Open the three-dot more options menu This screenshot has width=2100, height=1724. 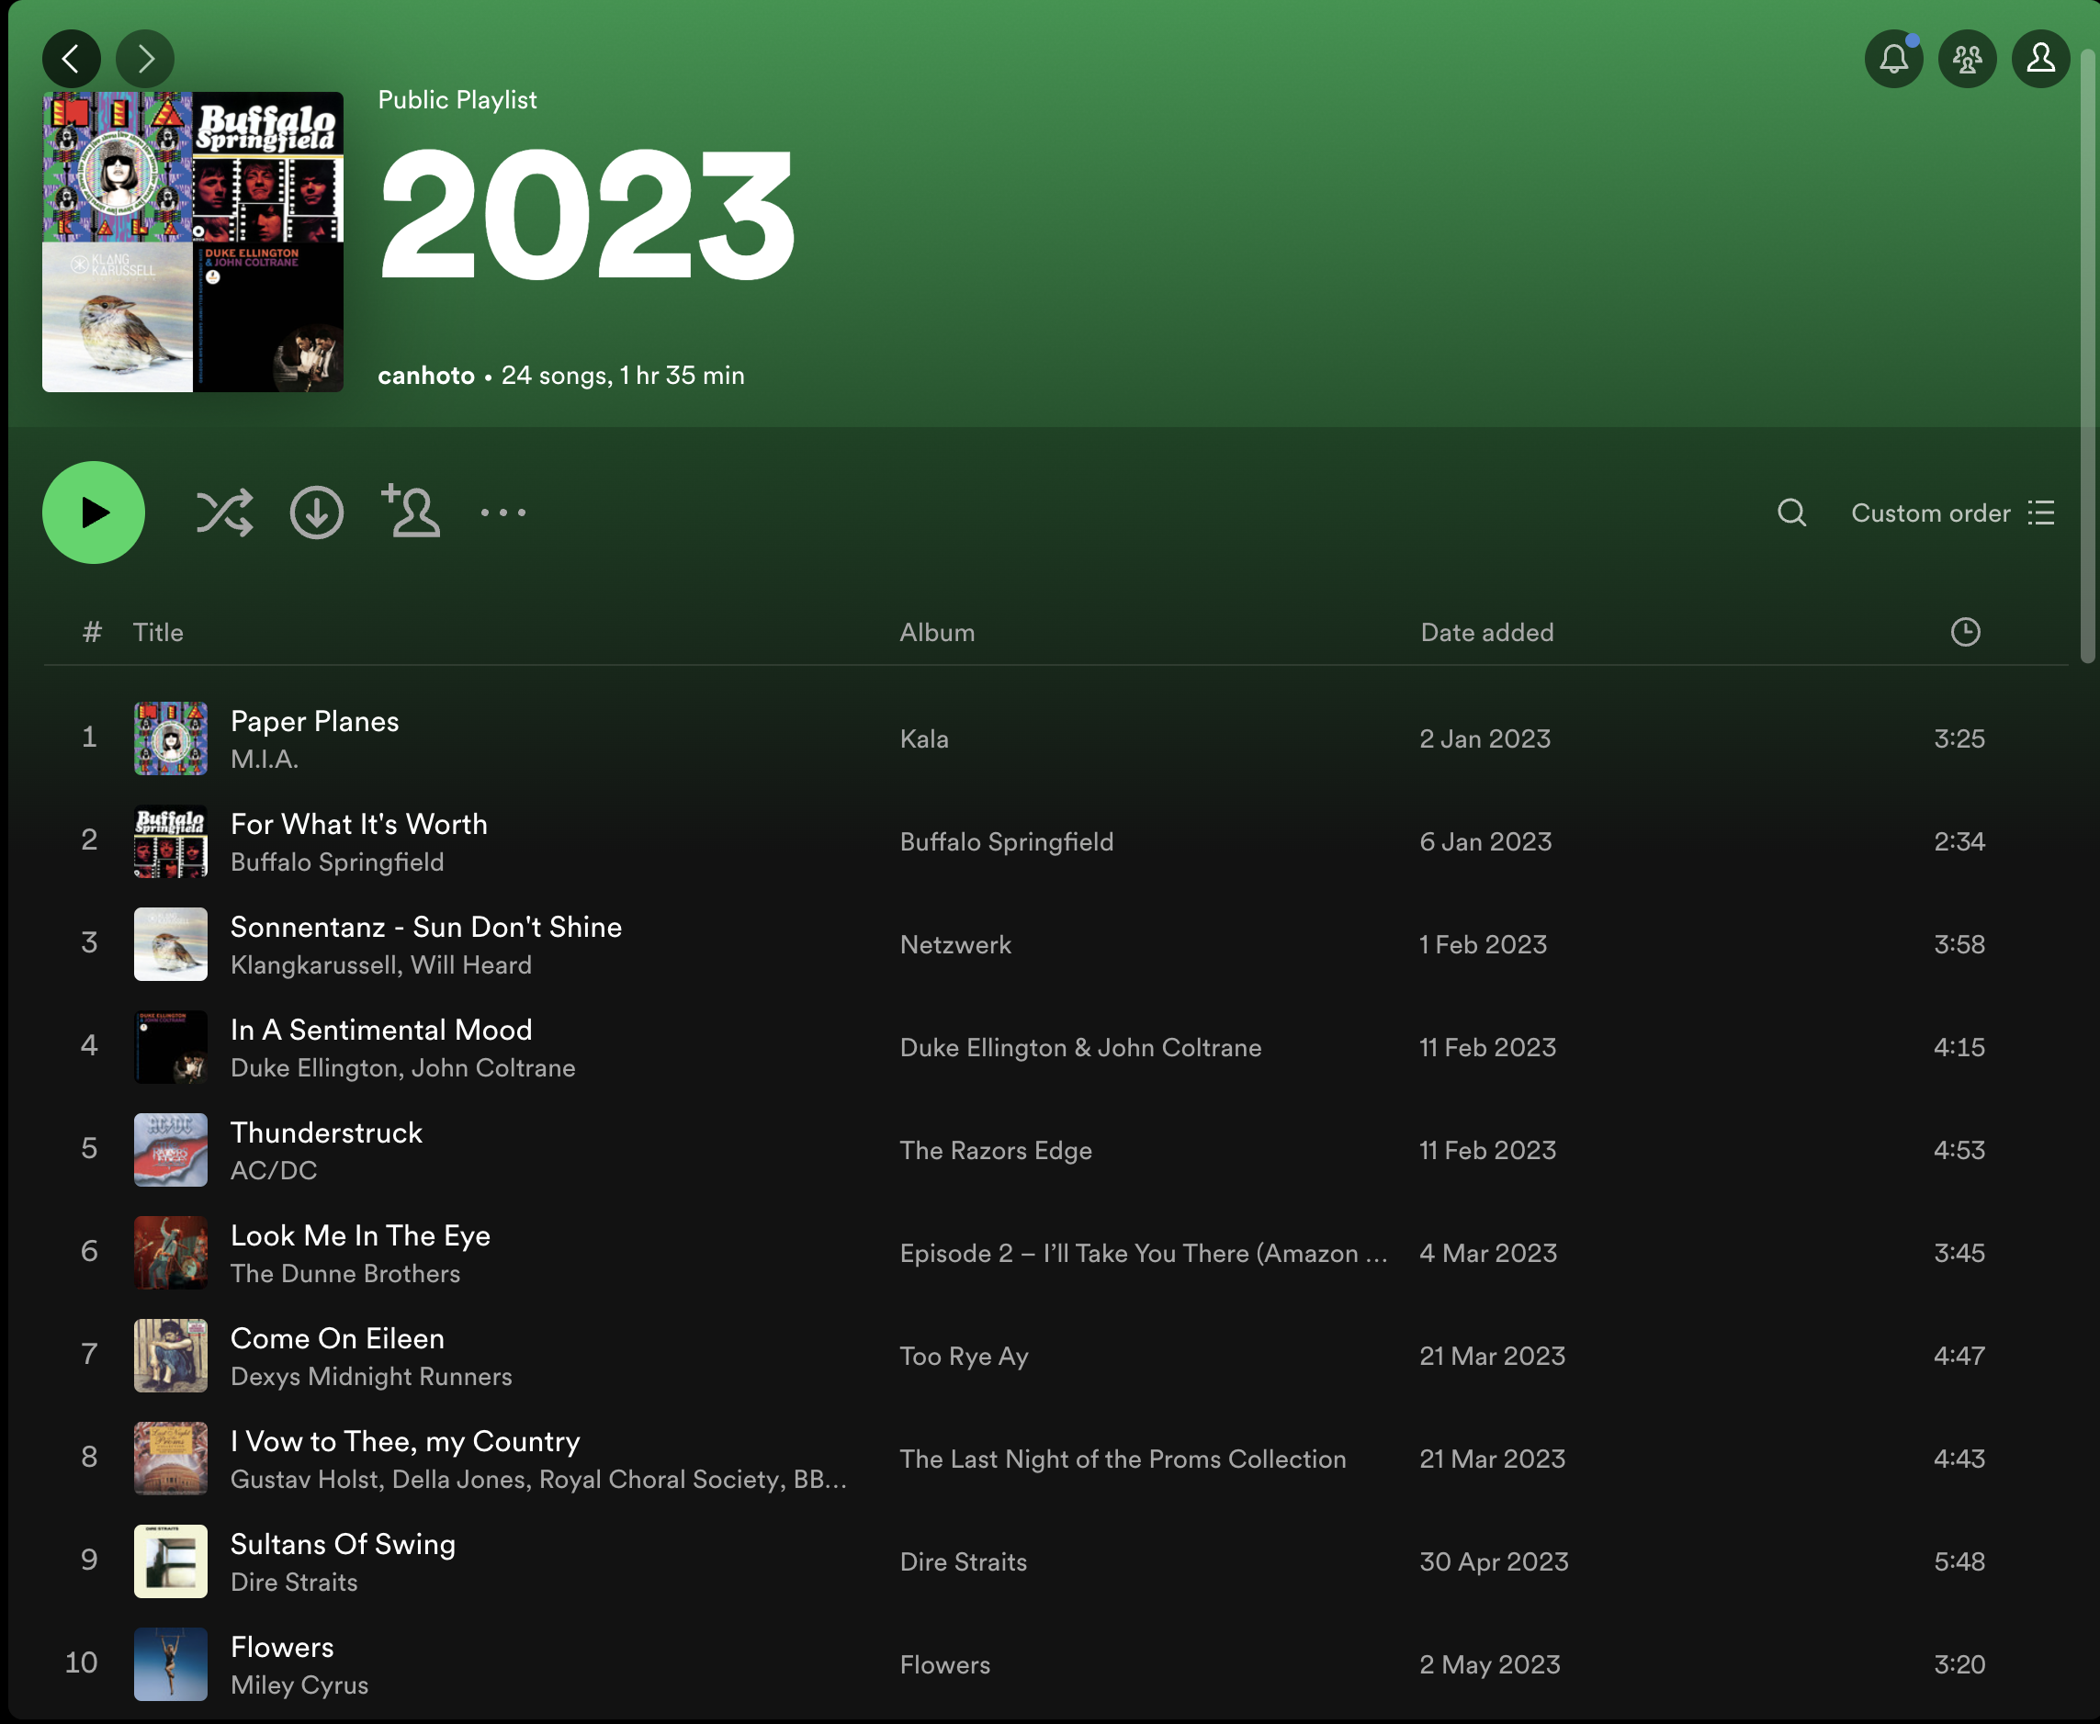[x=502, y=513]
